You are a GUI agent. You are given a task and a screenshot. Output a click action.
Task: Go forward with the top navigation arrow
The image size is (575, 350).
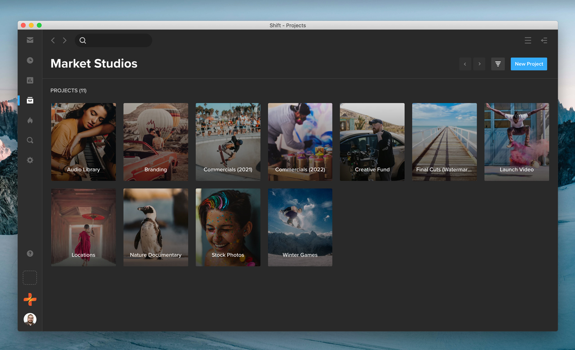[65, 40]
